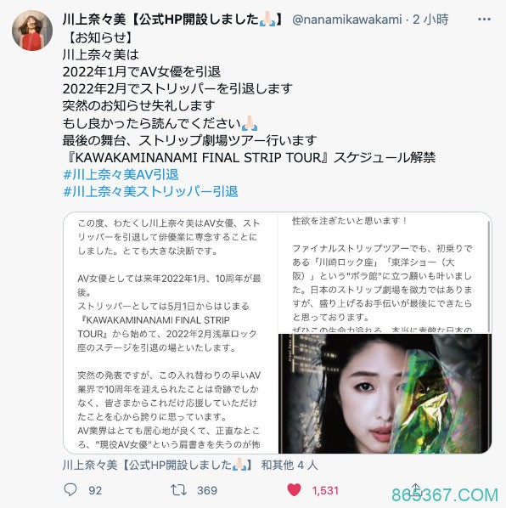
Task: Click the 92 replies count
Action: 95,490
